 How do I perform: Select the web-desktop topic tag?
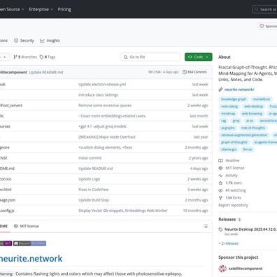pos(254,106)
